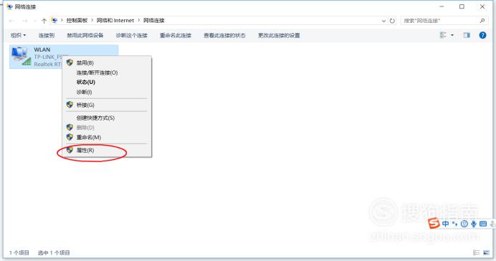Expand the chevron after 网络和 Internet breadcrumb
The image size is (496, 261).
(x=138, y=21)
